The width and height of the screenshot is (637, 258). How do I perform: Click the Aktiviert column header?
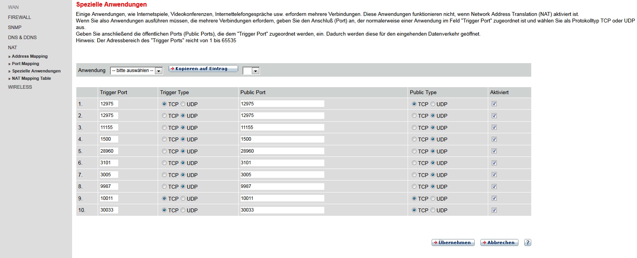tap(499, 92)
